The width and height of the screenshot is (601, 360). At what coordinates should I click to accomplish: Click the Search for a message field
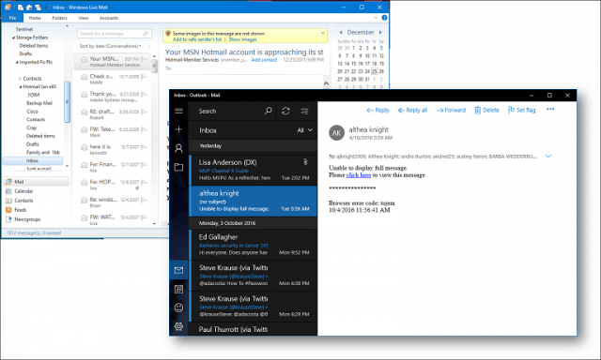115,34
